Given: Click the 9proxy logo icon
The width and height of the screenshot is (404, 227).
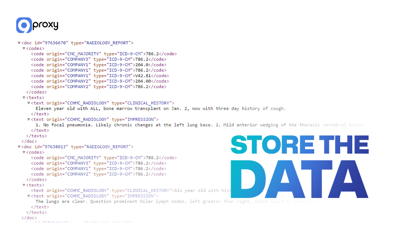Looking at the screenshot, I should coord(24,25).
